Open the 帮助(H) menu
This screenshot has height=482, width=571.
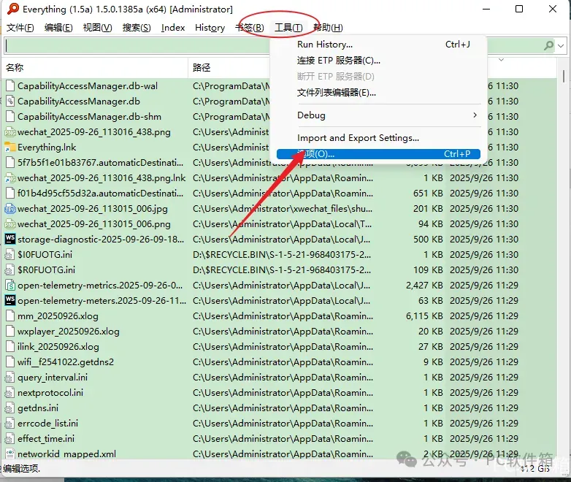coord(328,28)
